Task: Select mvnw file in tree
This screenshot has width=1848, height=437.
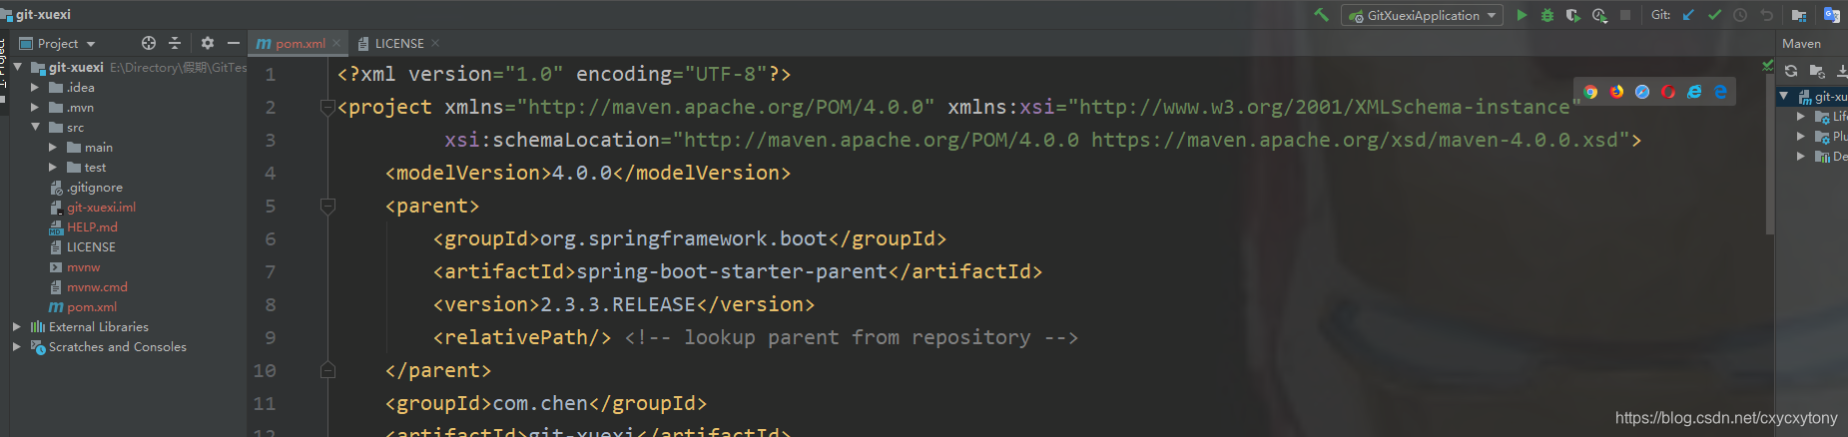Action: pos(83,266)
